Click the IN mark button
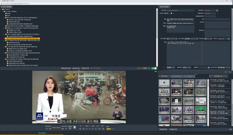Screen dimensions: 233x135 50,129
